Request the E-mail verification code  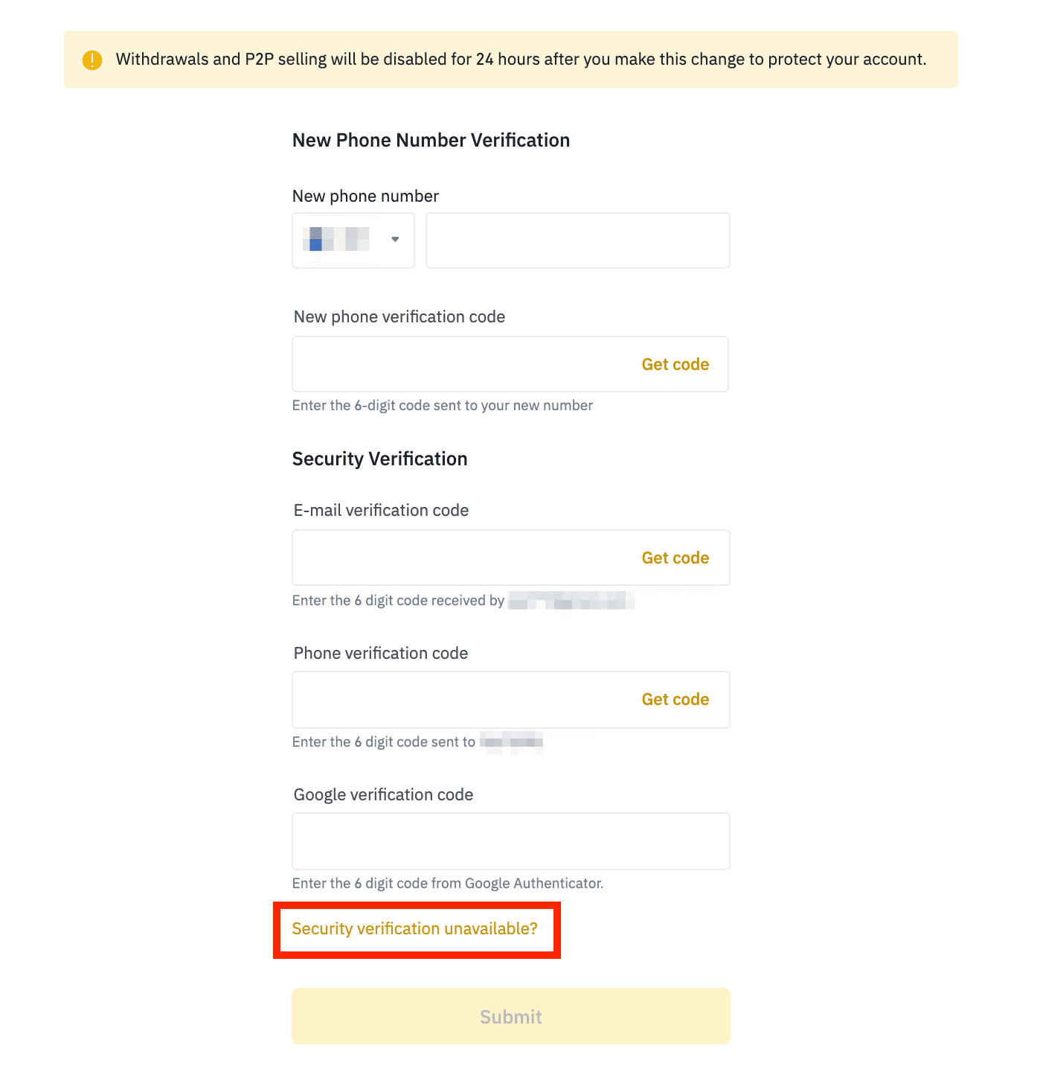(675, 558)
